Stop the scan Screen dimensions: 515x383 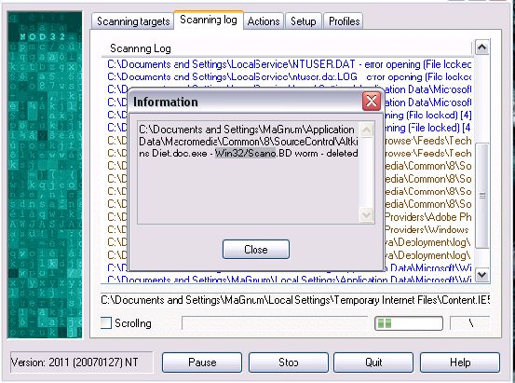pyautogui.click(x=289, y=362)
